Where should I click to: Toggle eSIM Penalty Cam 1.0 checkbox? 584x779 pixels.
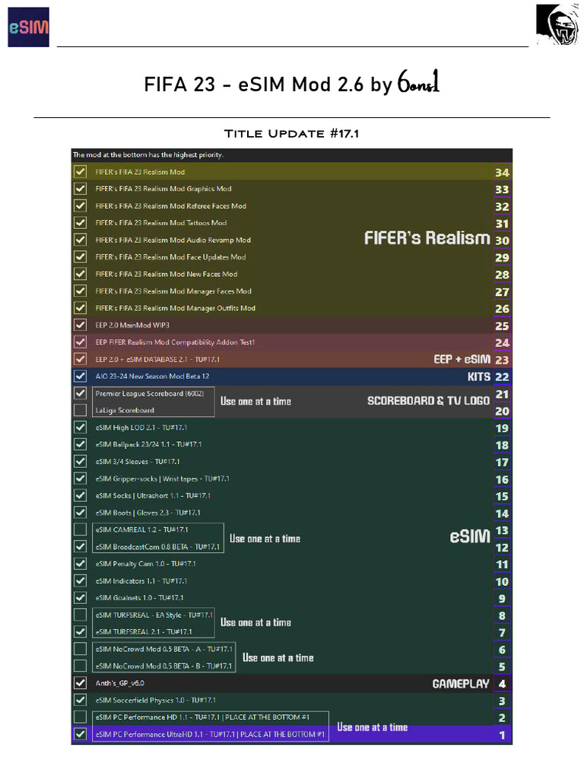[x=80, y=564]
